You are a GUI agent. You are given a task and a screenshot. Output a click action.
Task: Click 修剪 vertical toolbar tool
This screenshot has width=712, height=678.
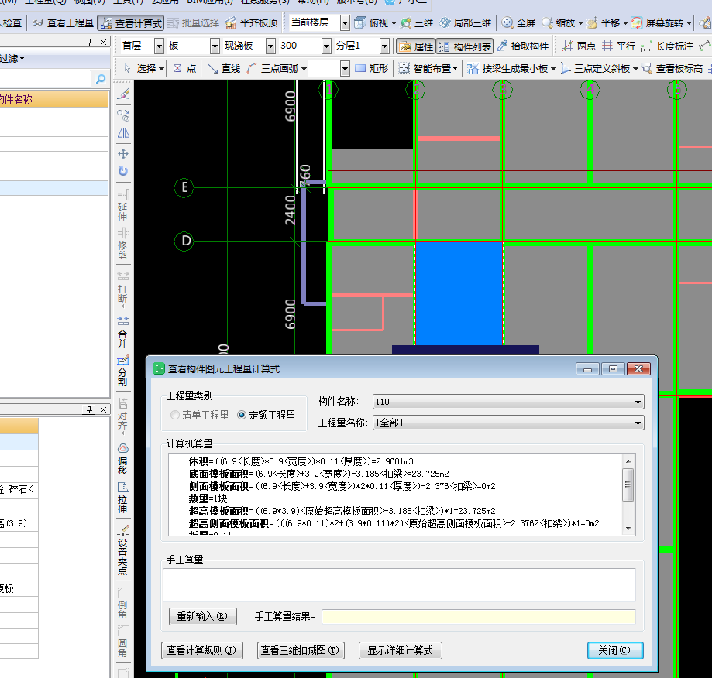(123, 244)
